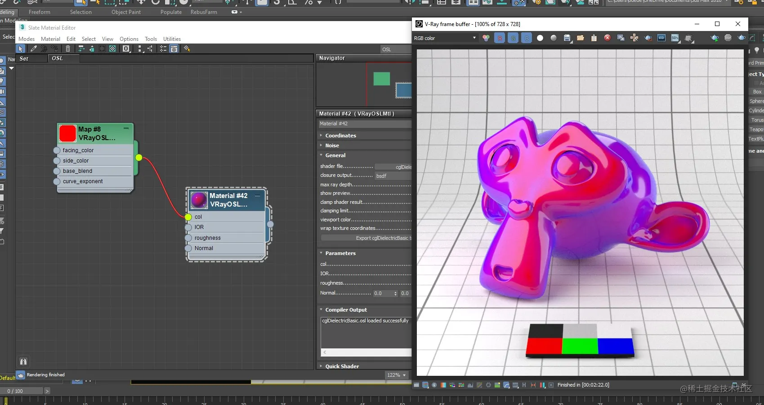This screenshot has width=764, height=405.
Task: Toggle the red channel button
Action: [x=500, y=38]
